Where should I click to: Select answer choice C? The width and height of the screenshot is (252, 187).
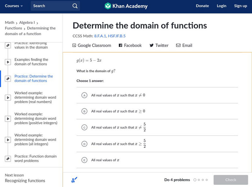coord(84,127)
